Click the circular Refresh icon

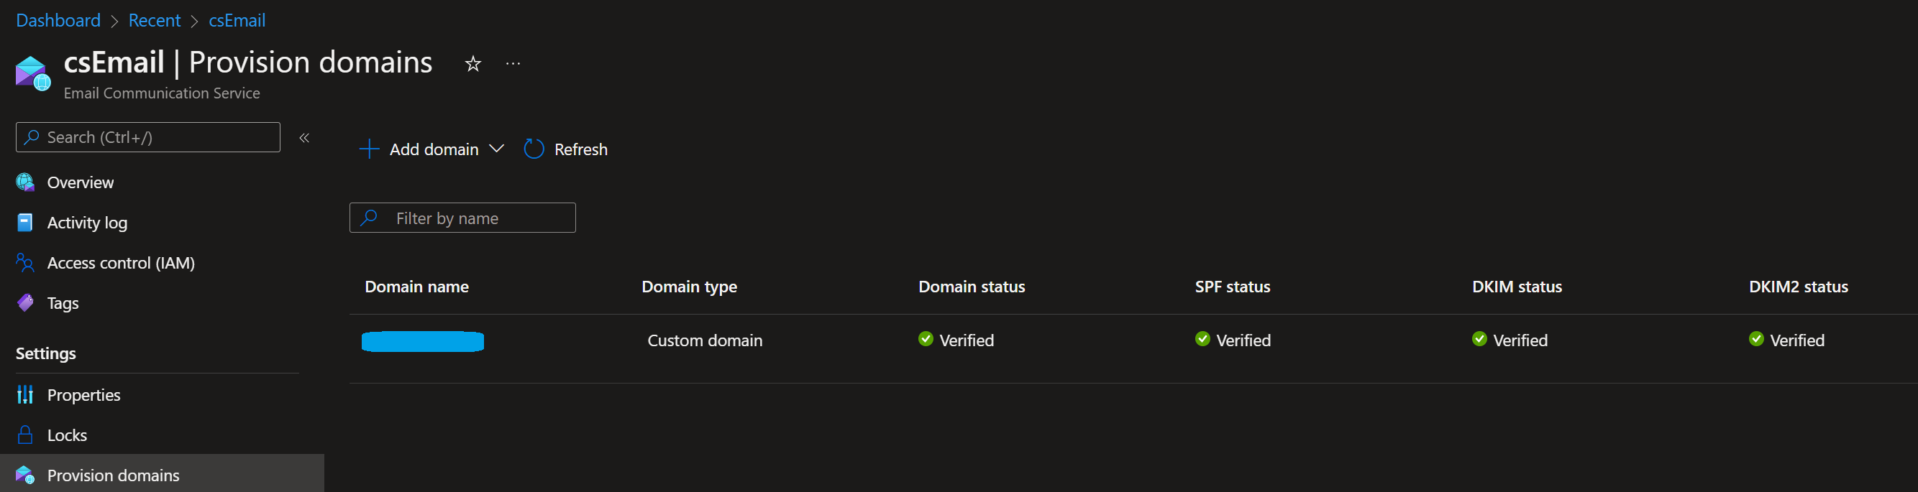534,149
